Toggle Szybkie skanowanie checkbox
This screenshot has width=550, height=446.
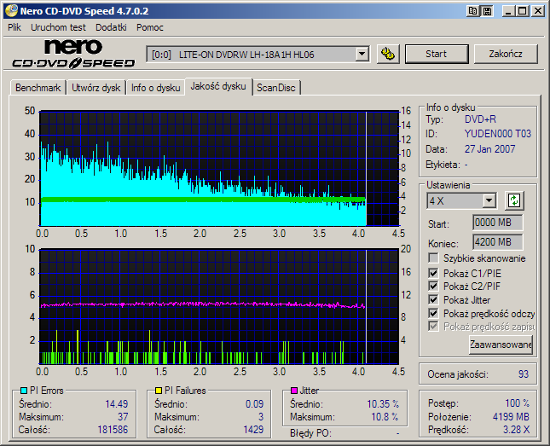433,258
